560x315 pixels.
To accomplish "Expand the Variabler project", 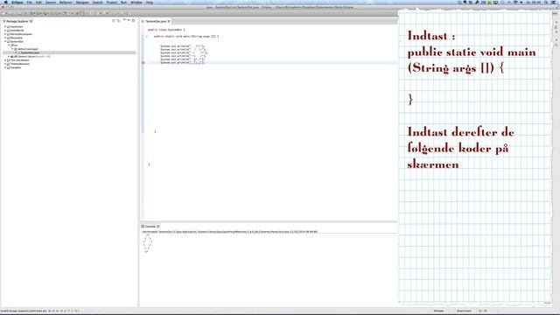I will 5,67.
